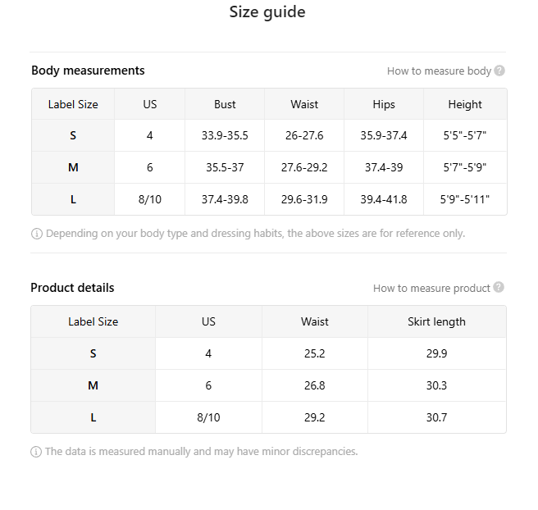Click the 25.2 waist value in Product details
This screenshot has height=510, width=538.
pos(314,353)
